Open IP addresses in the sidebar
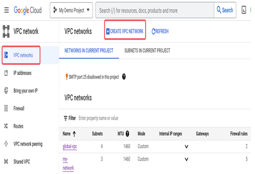The image size is (255, 174). pos(23,73)
